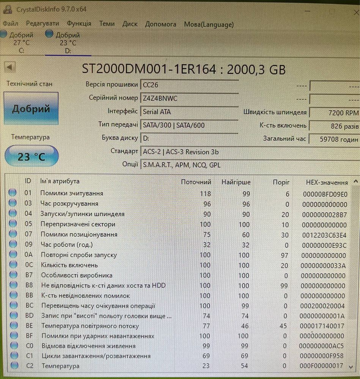
Task: Click the status orb for attribute BE
Action: pos(14,325)
